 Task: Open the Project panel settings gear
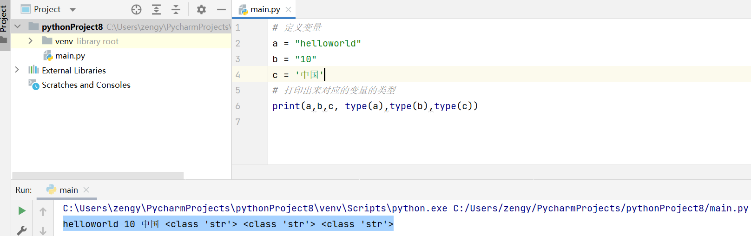point(201,9)
